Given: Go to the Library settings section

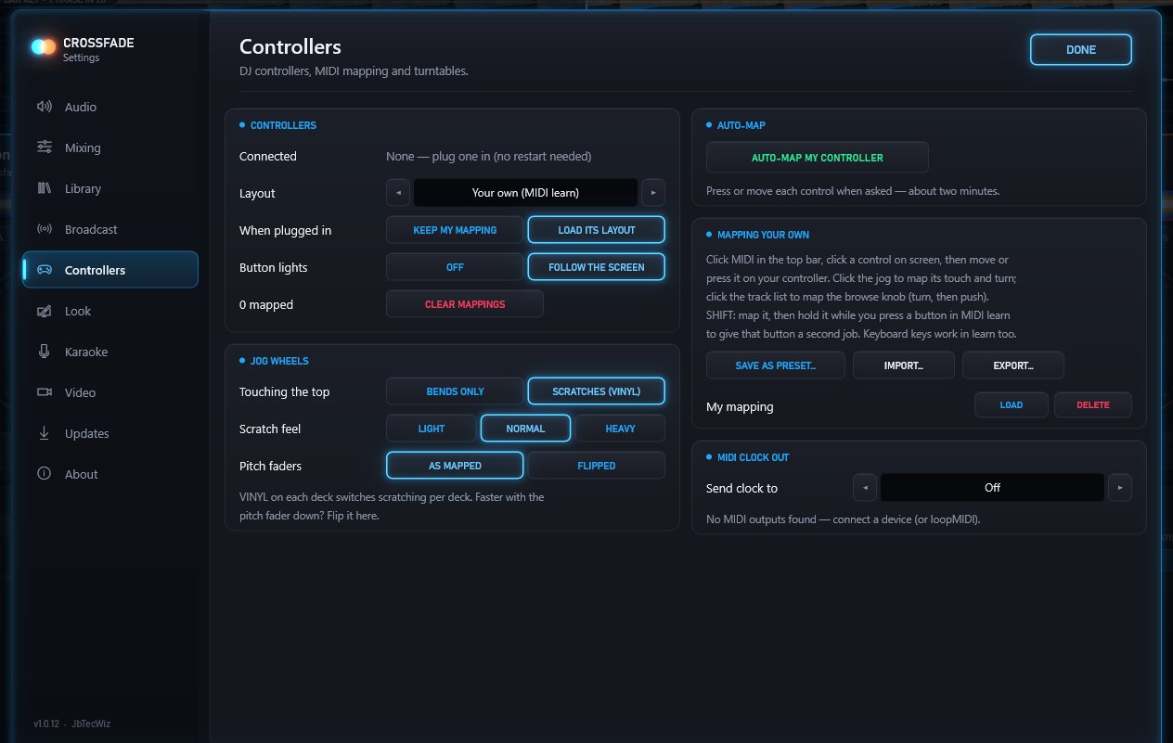Looking at the screenshot, I should [110, 188].
